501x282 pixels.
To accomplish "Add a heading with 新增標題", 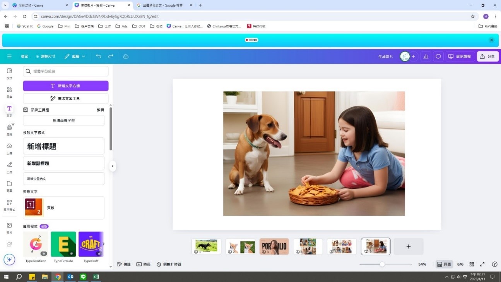I will point(64,146).
